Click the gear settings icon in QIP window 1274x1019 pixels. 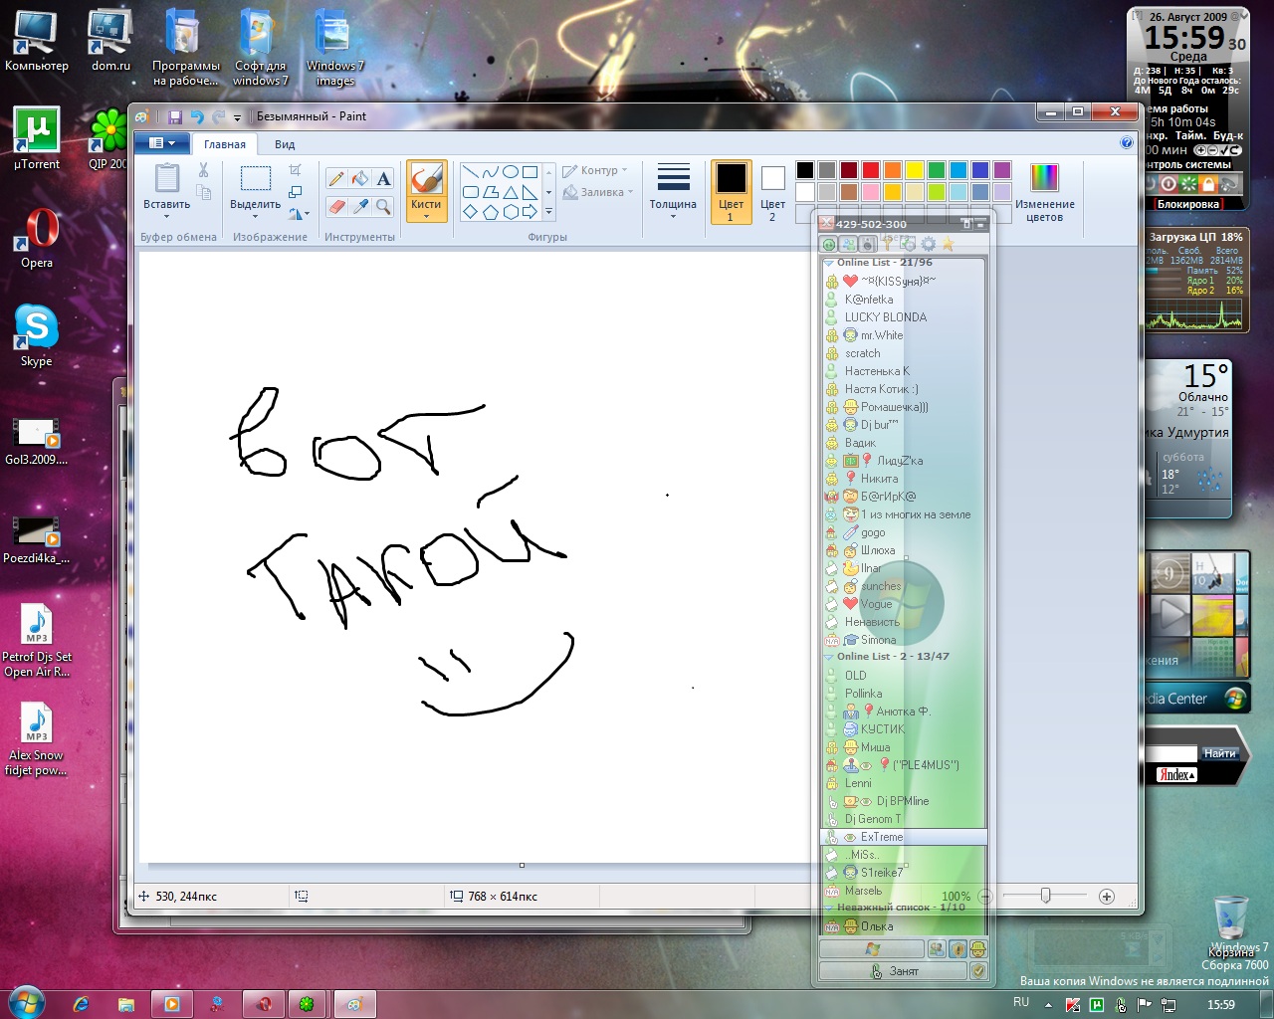(x=929, y=244)
